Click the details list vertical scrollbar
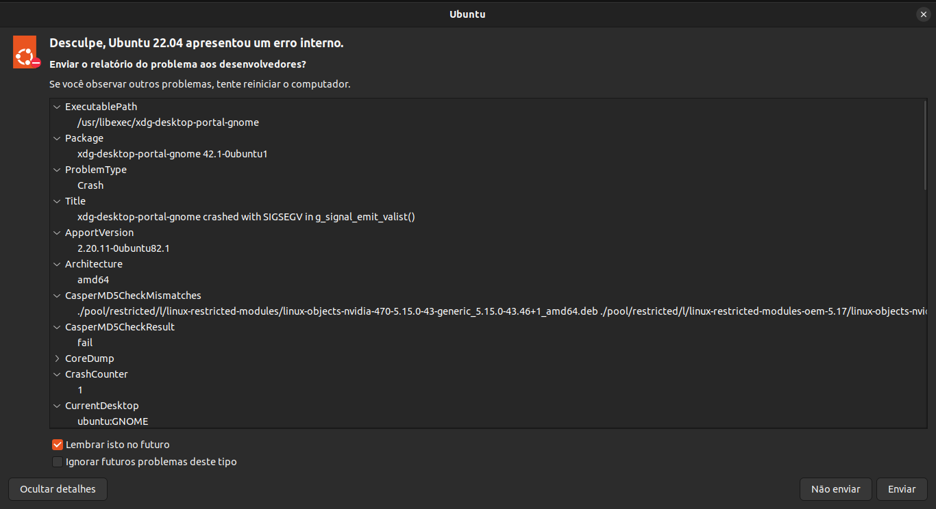Screen dimensions: 936x509 coord(925,144)
